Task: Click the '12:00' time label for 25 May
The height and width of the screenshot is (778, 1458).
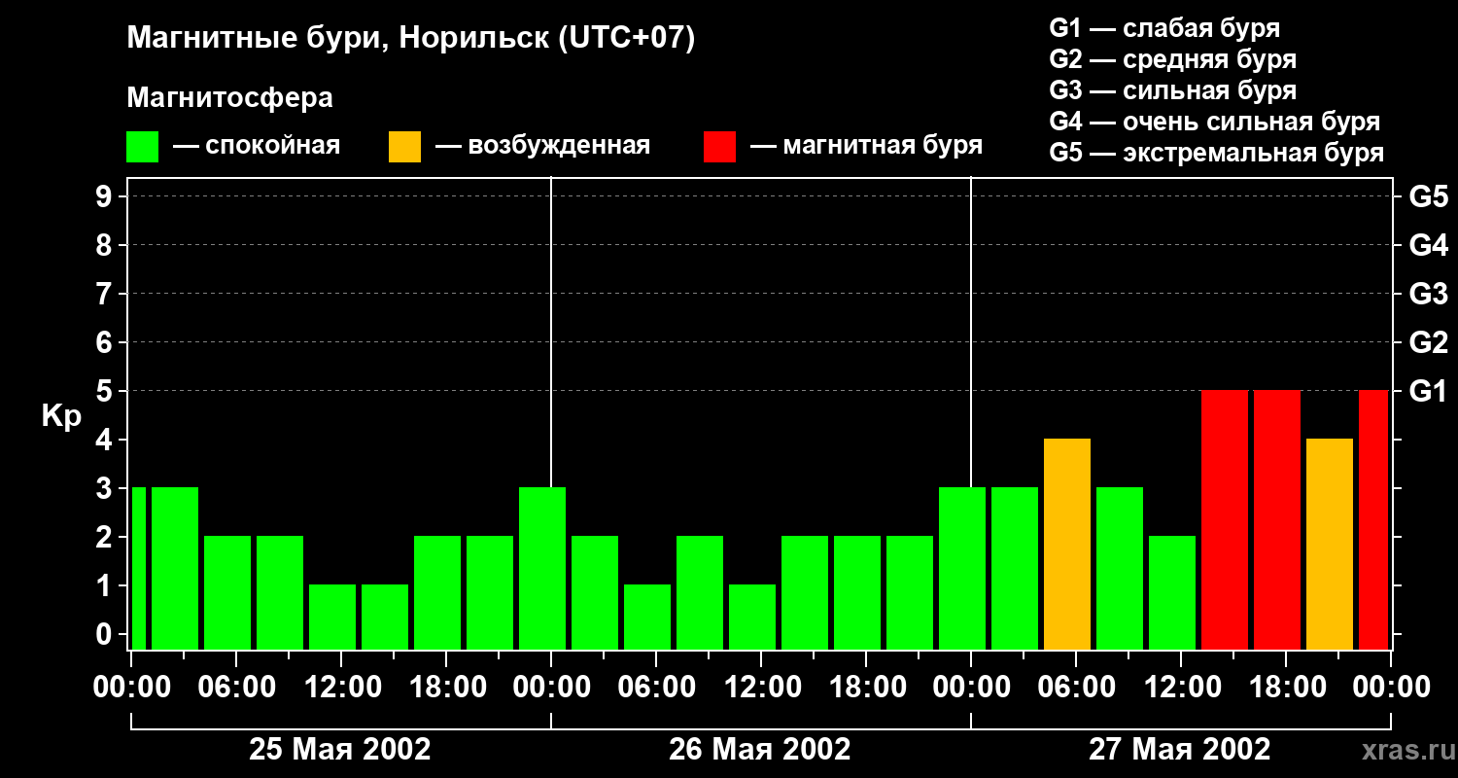Action: 341,688
